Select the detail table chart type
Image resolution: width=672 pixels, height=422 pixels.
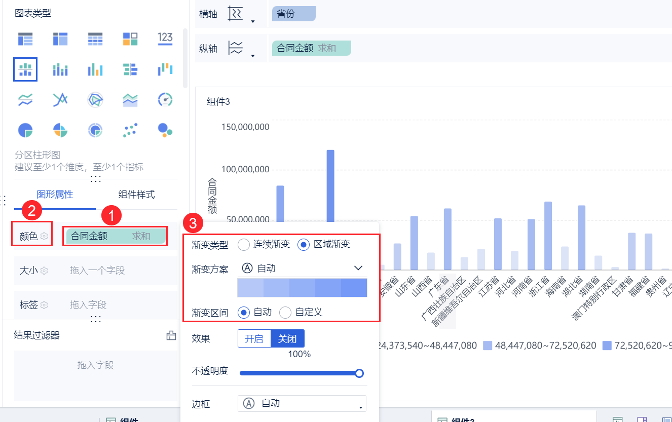[x=95, y=39]
